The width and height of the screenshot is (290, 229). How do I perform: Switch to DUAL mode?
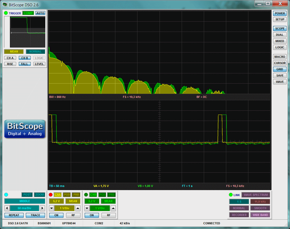280,35
